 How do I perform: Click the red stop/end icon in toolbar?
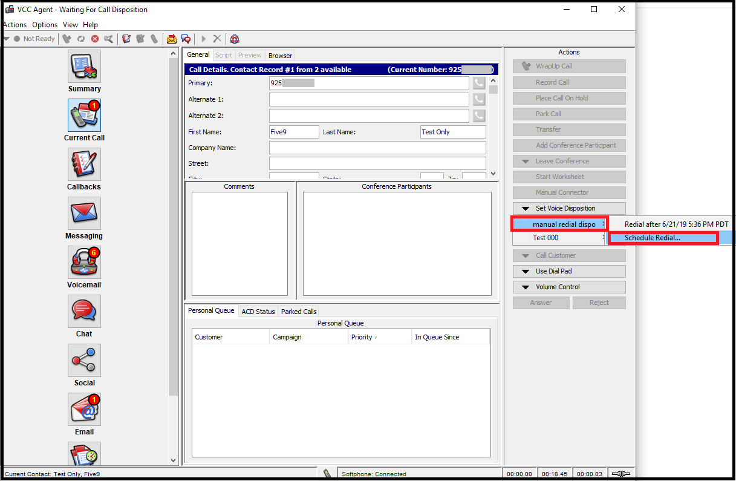(95, 39)
